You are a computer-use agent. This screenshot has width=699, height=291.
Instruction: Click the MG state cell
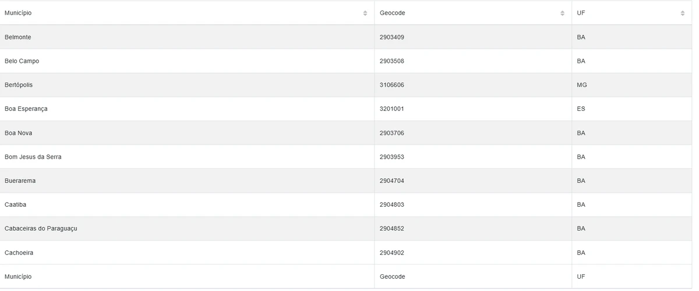tap(582, 85)
